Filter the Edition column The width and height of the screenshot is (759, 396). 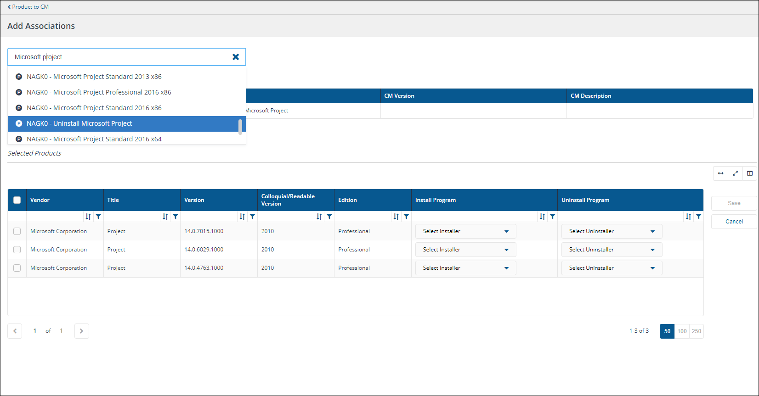(x=406, y=217)
